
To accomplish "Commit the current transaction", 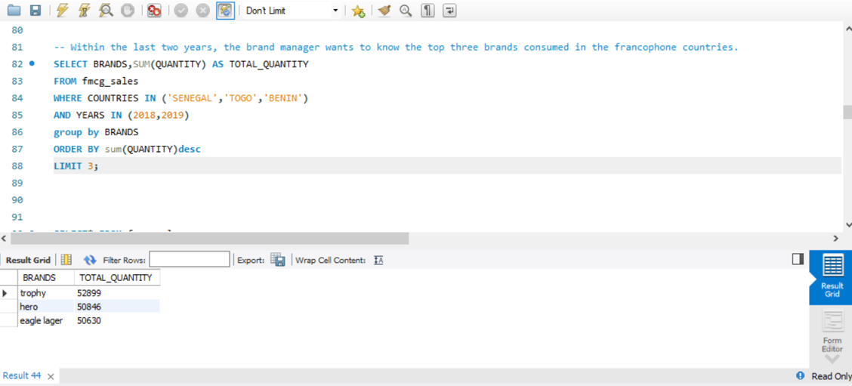I will point(181,11).
